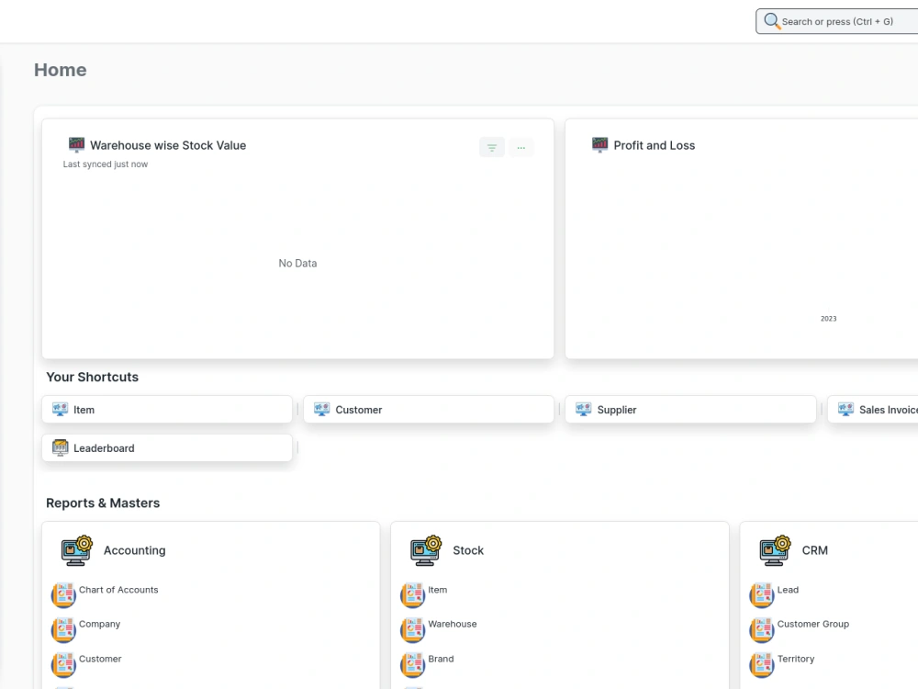918x689 pixels.
Task: Click the Home page heading
Action: pyautogui.click(x=60, y=69)
